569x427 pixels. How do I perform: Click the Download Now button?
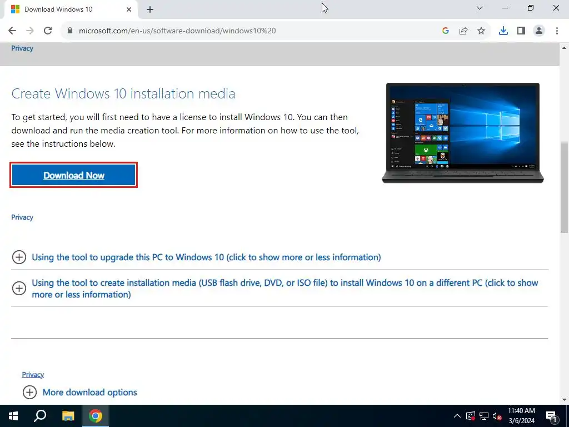click(74, 175)
